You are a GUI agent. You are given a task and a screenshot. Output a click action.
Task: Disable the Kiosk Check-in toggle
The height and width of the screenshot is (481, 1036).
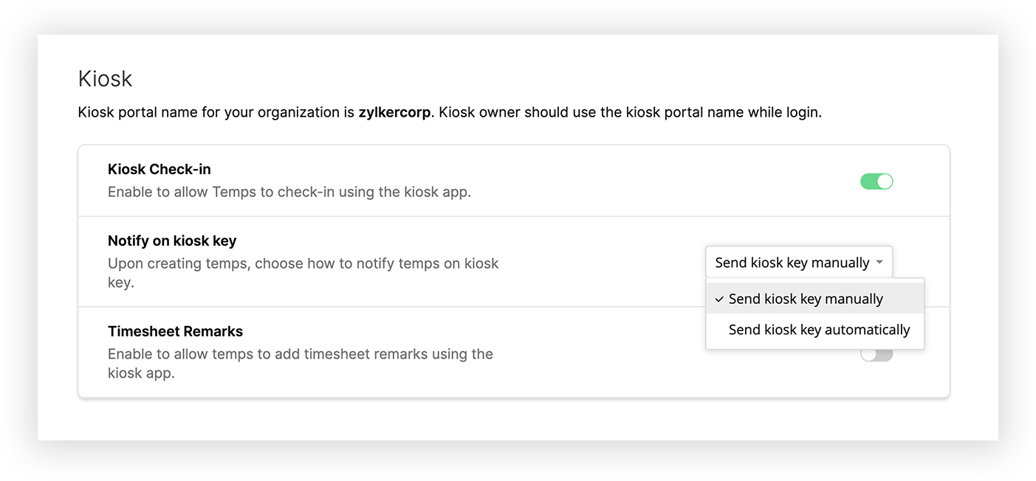tap(877, 181)
